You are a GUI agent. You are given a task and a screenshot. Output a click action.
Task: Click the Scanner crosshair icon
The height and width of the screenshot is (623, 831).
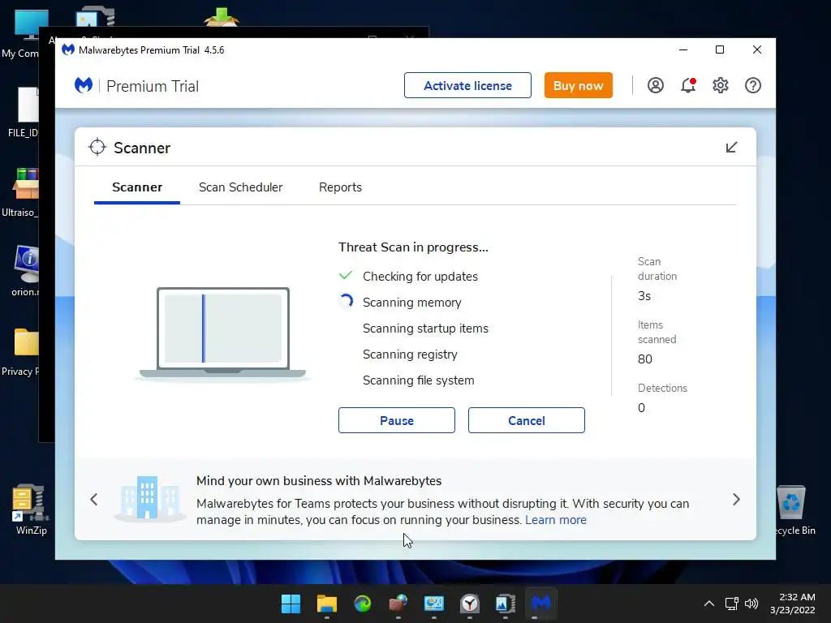click(97, 148)
